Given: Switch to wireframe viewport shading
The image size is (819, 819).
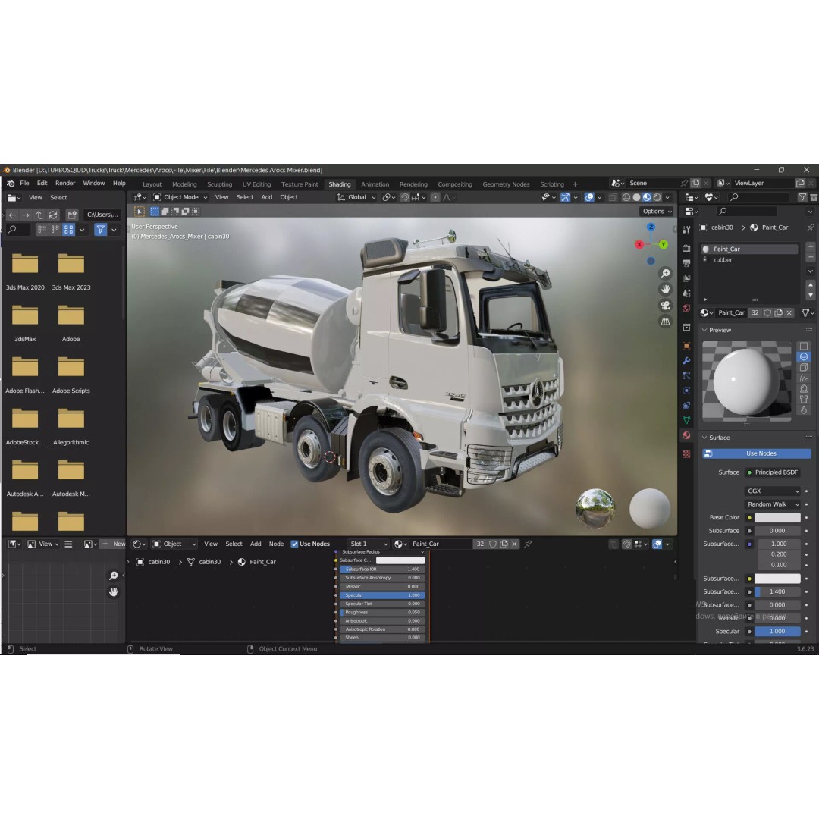Looking at the screenshot, I should pyautogui.click(x=626, y=197).
